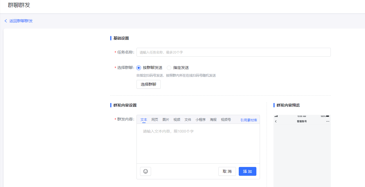The width and height of the screenshot is (365, 187).
Task: Switch to the 网页 content tab
Action: (155, 120)
